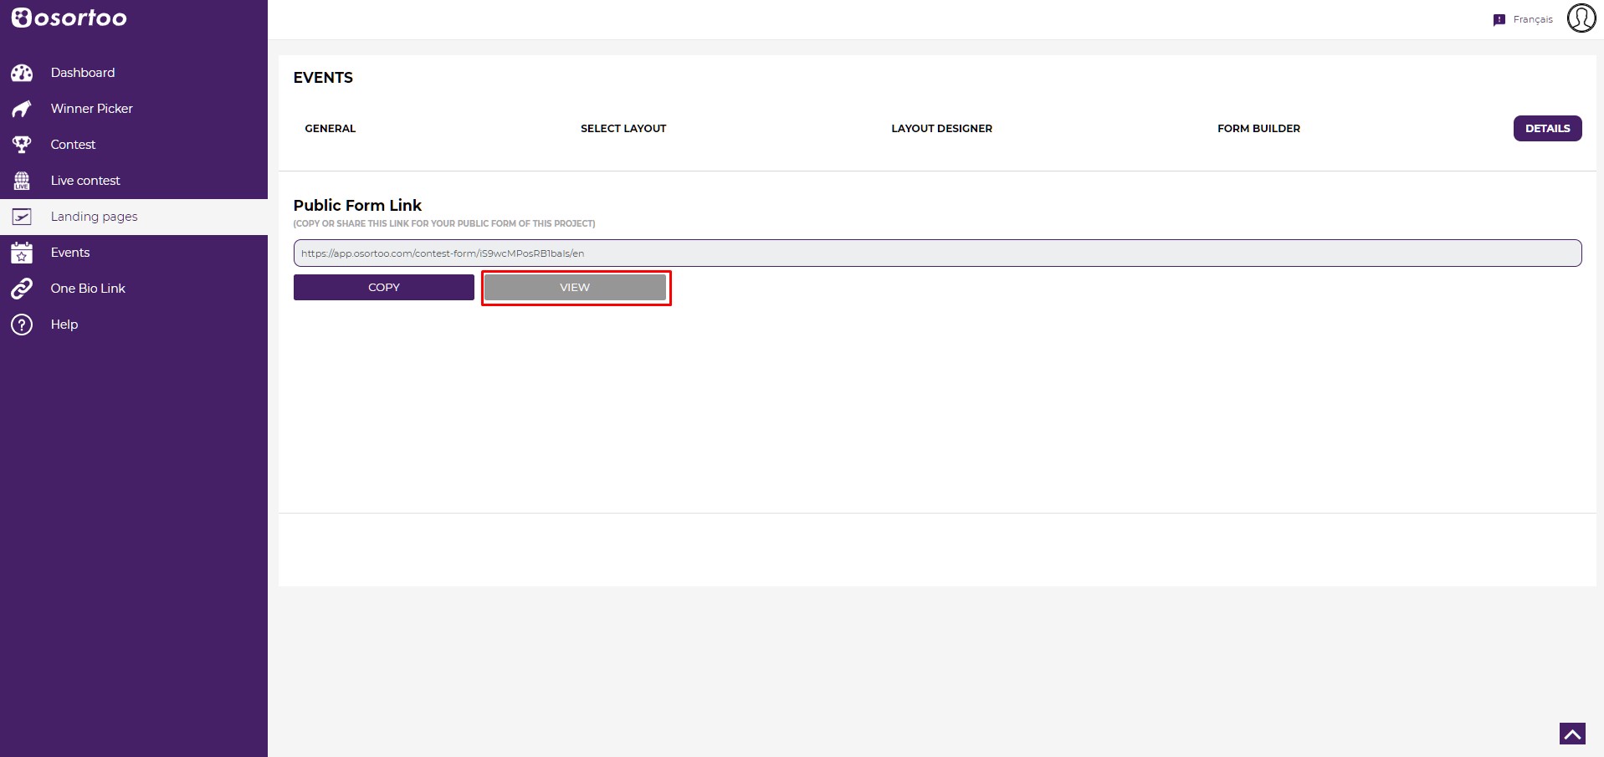Viewport: 1604px width, 757px height.
Task: Open One Bio Link page
Action: pos(88,289)
